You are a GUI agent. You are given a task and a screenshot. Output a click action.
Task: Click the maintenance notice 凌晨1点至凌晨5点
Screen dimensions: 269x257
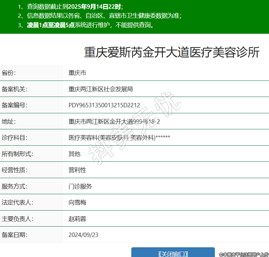50,25
